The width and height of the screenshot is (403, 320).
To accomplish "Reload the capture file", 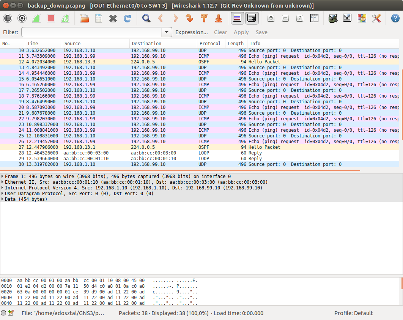I will click(x=127, y=18).
